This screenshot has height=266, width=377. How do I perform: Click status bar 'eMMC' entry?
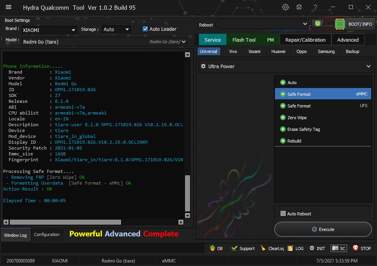(x=169, y=261)
